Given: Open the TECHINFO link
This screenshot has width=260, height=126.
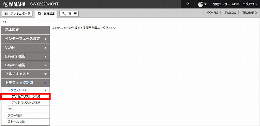Looking at the screenshot, I should [249, 13].
